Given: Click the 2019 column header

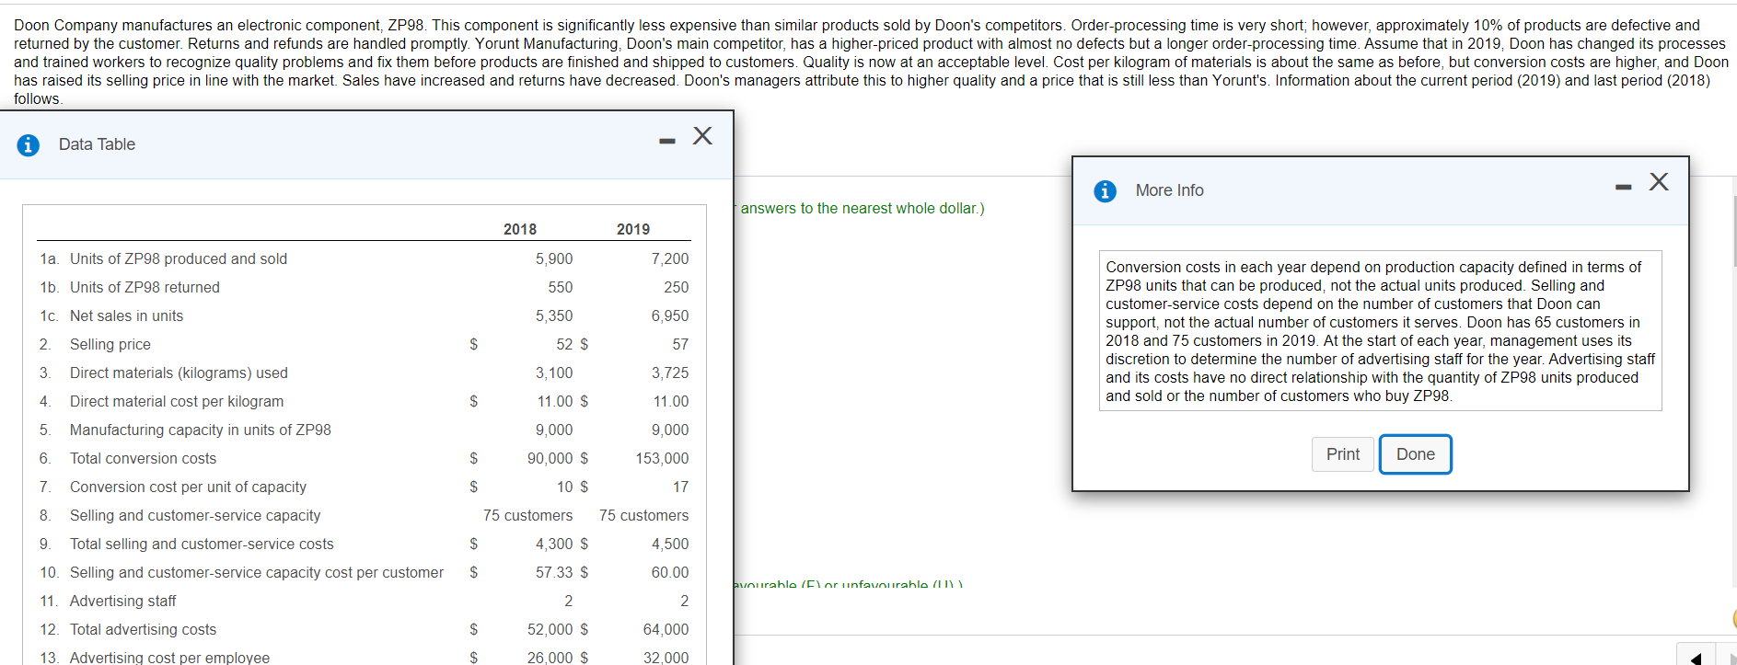Looking at the screenshot, I should click(x=633, y=230).
